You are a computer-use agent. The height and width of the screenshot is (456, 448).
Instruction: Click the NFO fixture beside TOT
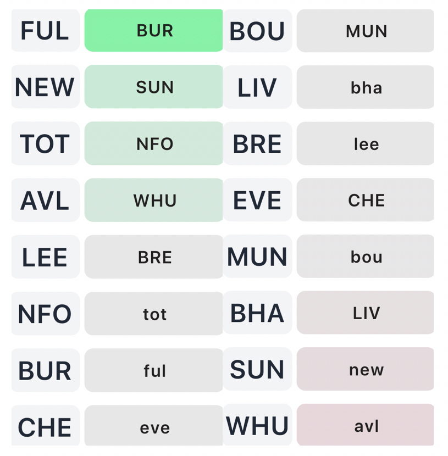154,144
